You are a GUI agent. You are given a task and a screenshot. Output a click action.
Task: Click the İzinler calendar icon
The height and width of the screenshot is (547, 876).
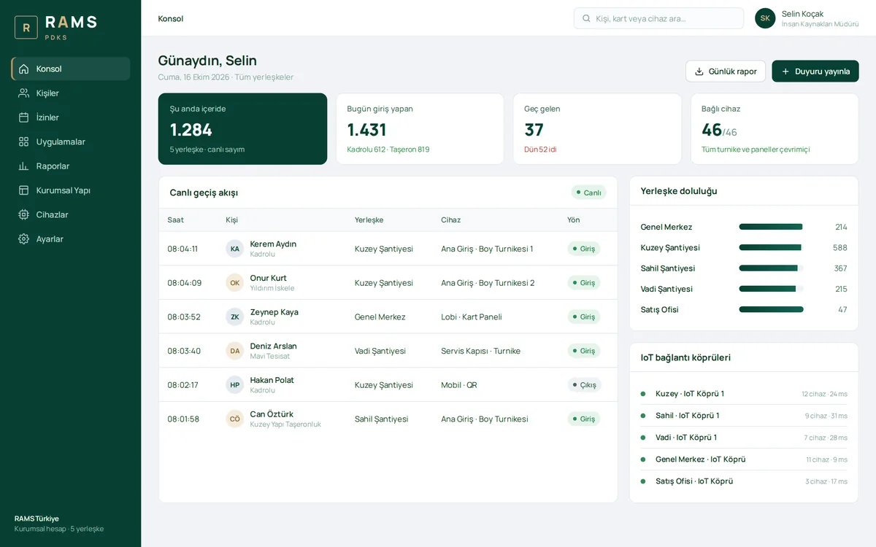tap(24, 117)
